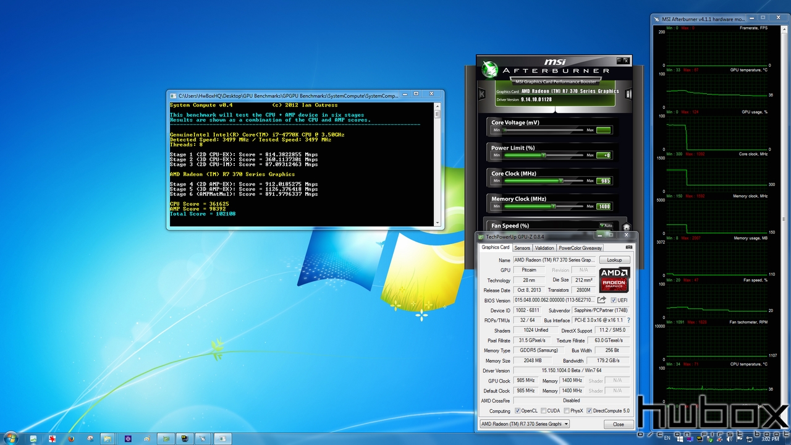
Task: Click the Close button in GPU-Z
Action: point(618,424)
